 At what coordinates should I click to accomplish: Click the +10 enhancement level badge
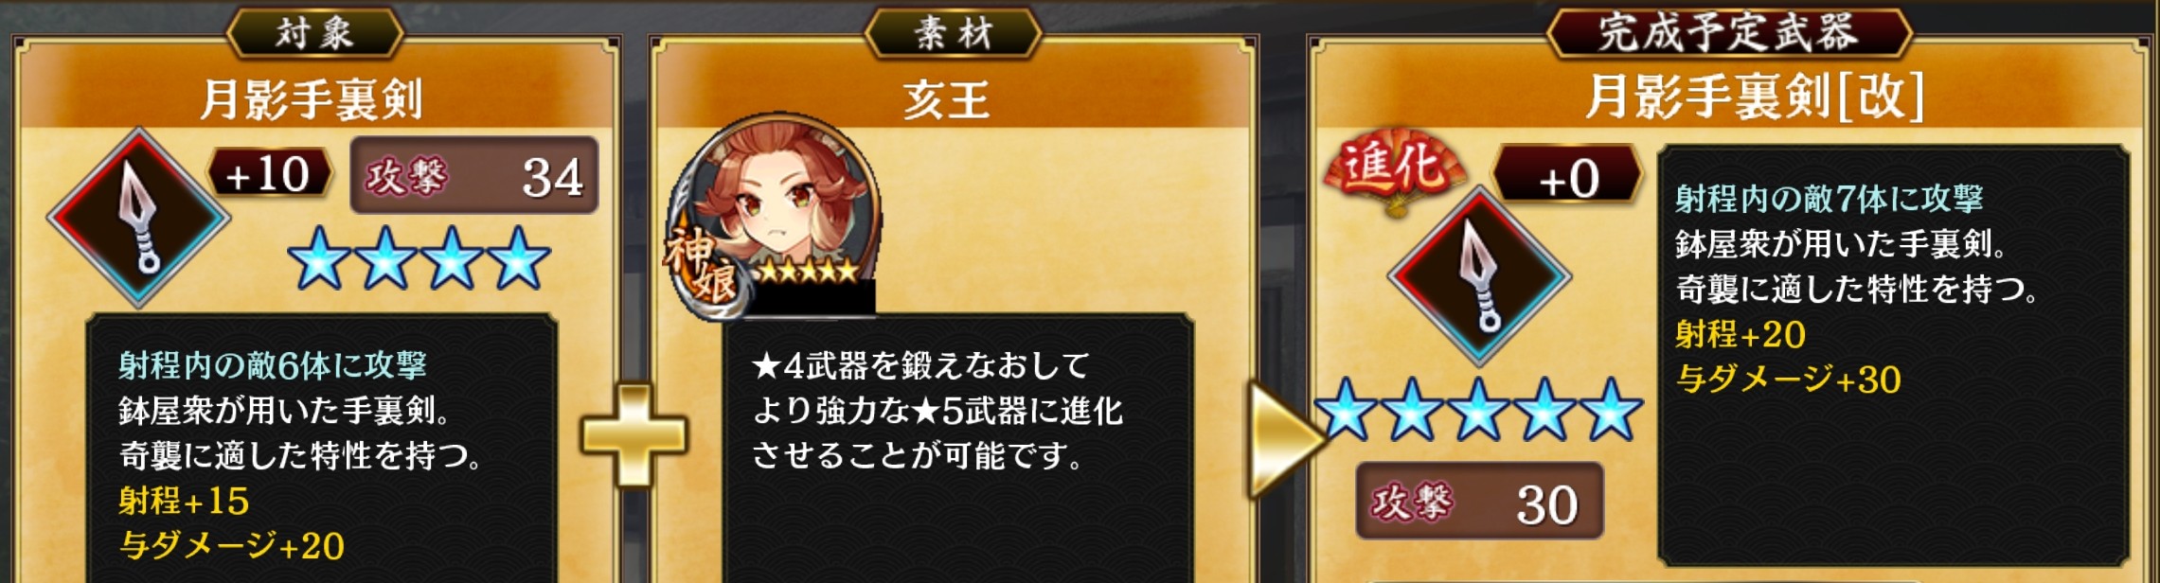click(269, 174)
